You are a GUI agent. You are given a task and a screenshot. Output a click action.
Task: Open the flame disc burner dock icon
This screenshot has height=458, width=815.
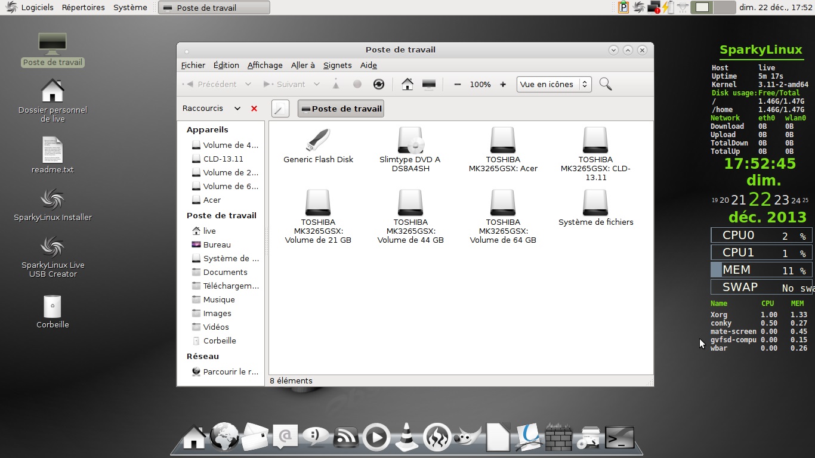[437, 437]
